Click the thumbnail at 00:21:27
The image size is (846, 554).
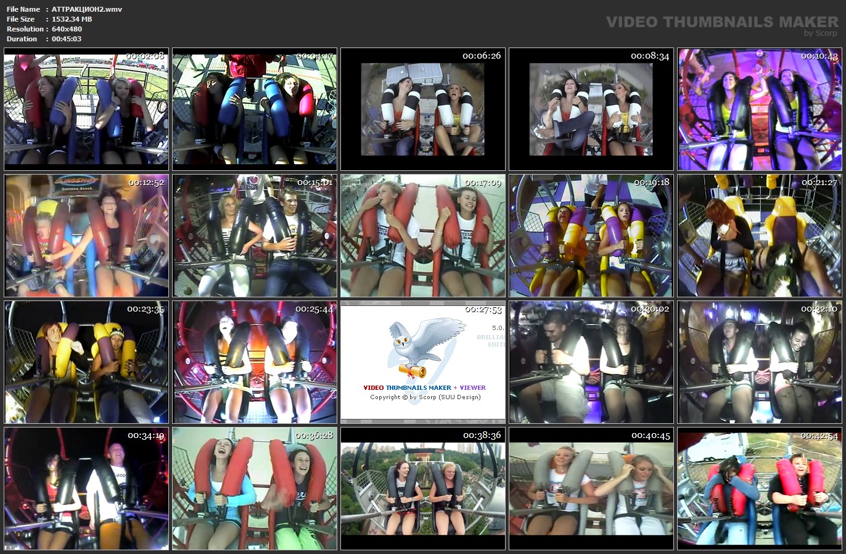tap(760, 236)
